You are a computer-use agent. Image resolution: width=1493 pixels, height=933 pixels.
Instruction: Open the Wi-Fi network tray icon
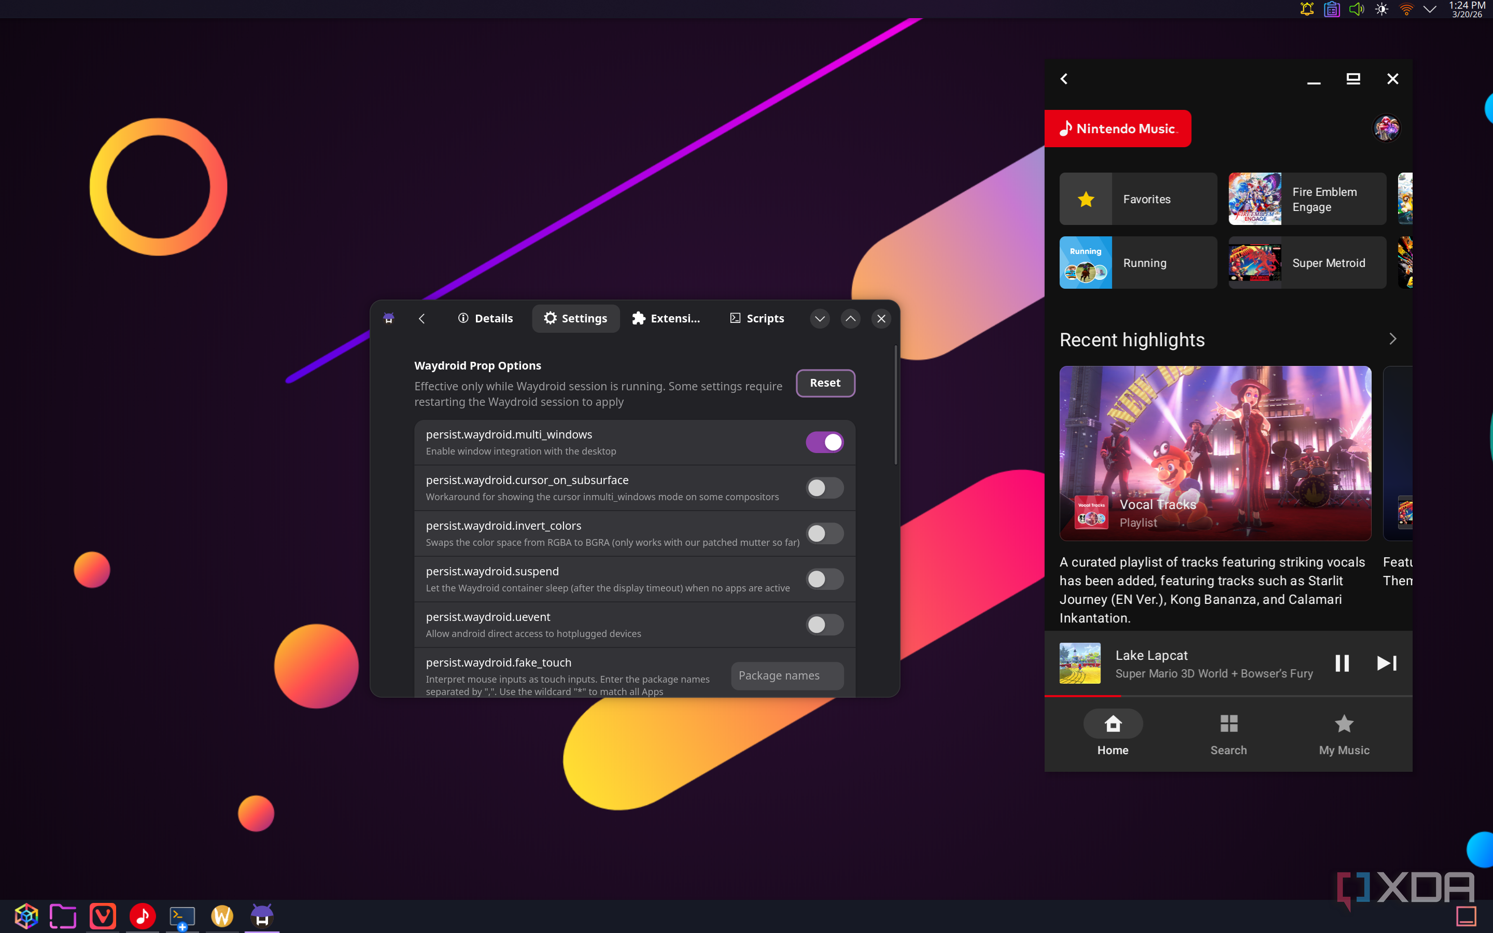1406,9
